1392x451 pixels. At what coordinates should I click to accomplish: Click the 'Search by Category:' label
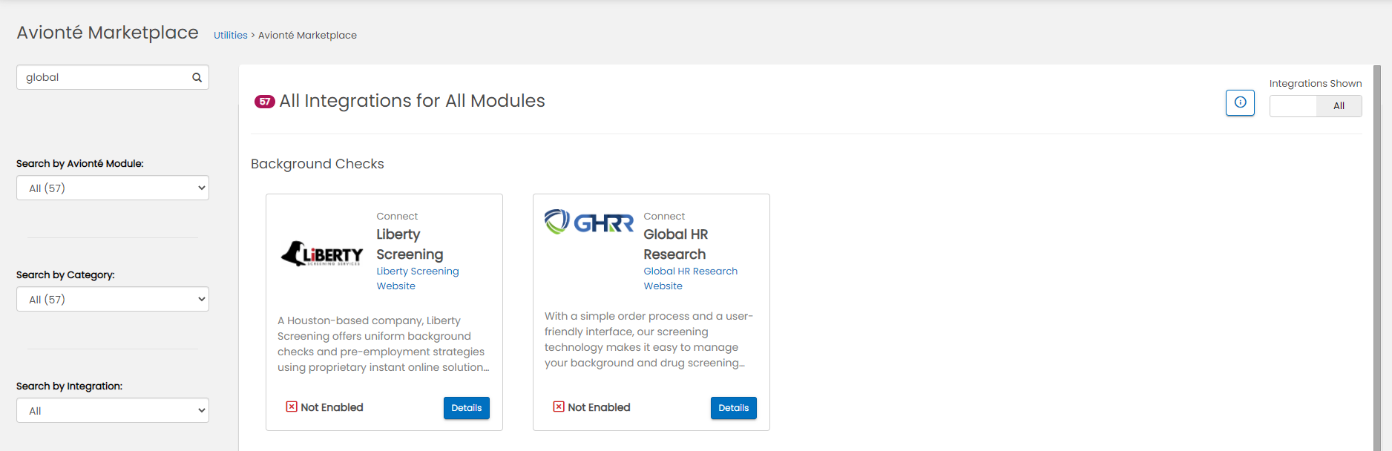click(x=65, y=274)
